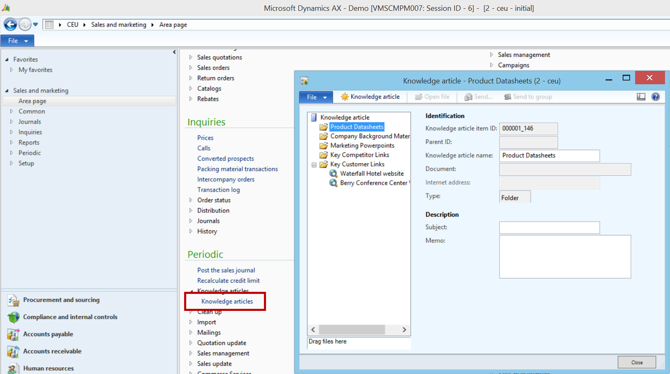
Task: Click the Subject input field
Action: (549, 227)
